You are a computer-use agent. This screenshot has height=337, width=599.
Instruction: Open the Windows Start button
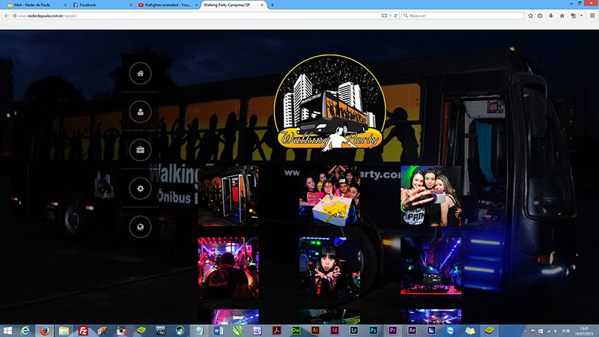tap(7, 330)
